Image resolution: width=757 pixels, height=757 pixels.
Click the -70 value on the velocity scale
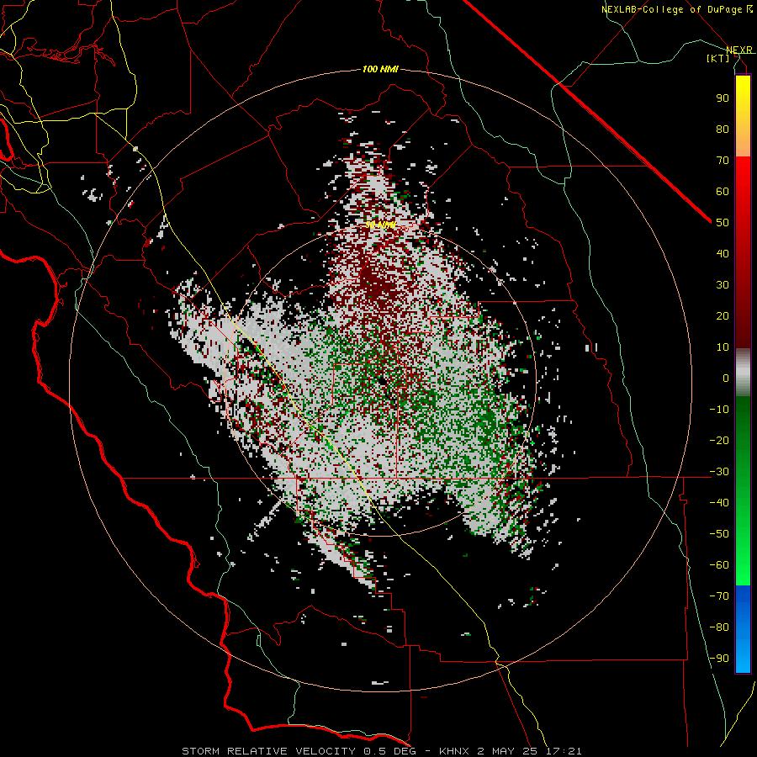coord(719,596)
